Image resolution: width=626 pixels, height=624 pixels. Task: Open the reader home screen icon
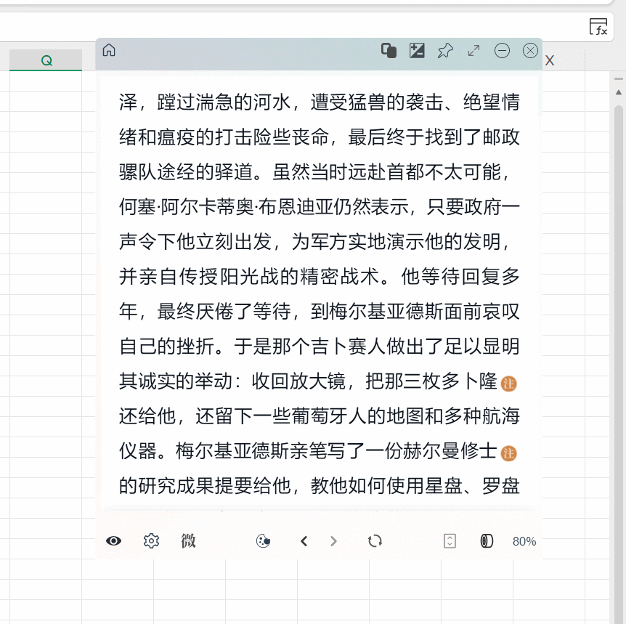pyautogui.click(x=108, y=51)
